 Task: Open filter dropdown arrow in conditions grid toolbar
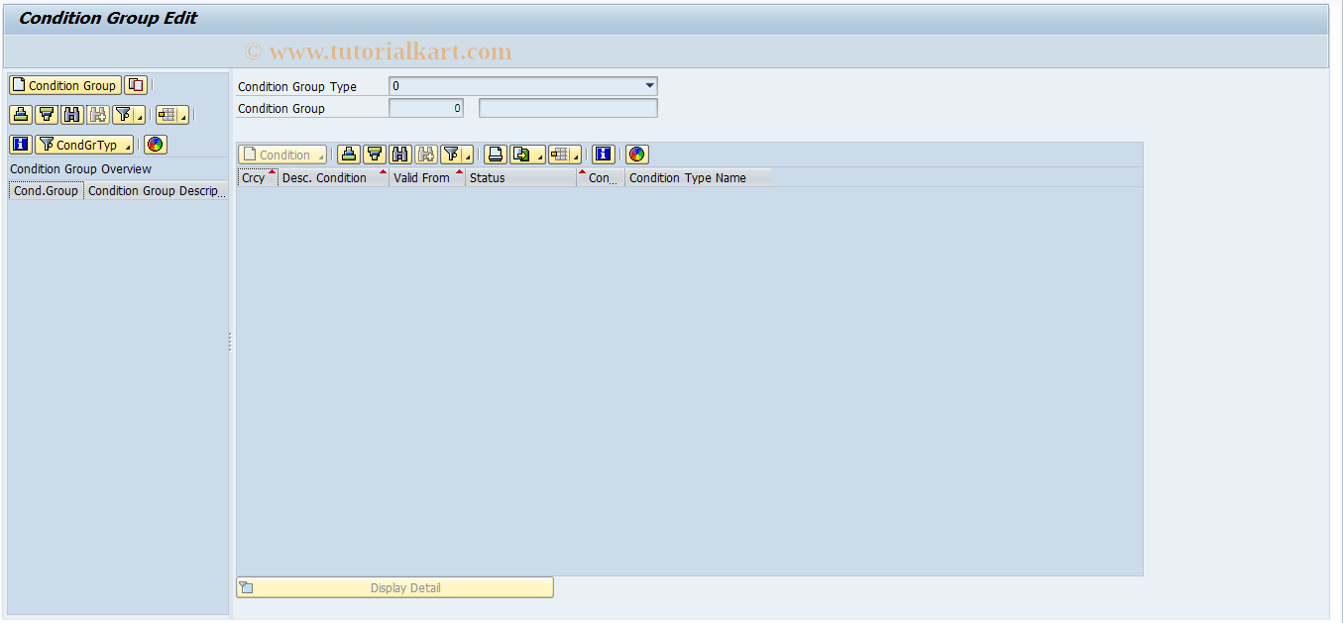pyautogui.click(x=468, y=155)
